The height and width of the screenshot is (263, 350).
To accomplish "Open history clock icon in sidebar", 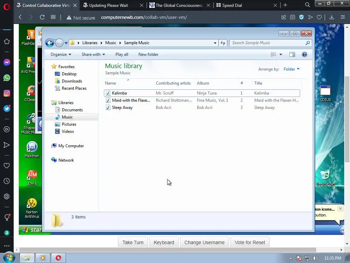I will tap(7, 181).
